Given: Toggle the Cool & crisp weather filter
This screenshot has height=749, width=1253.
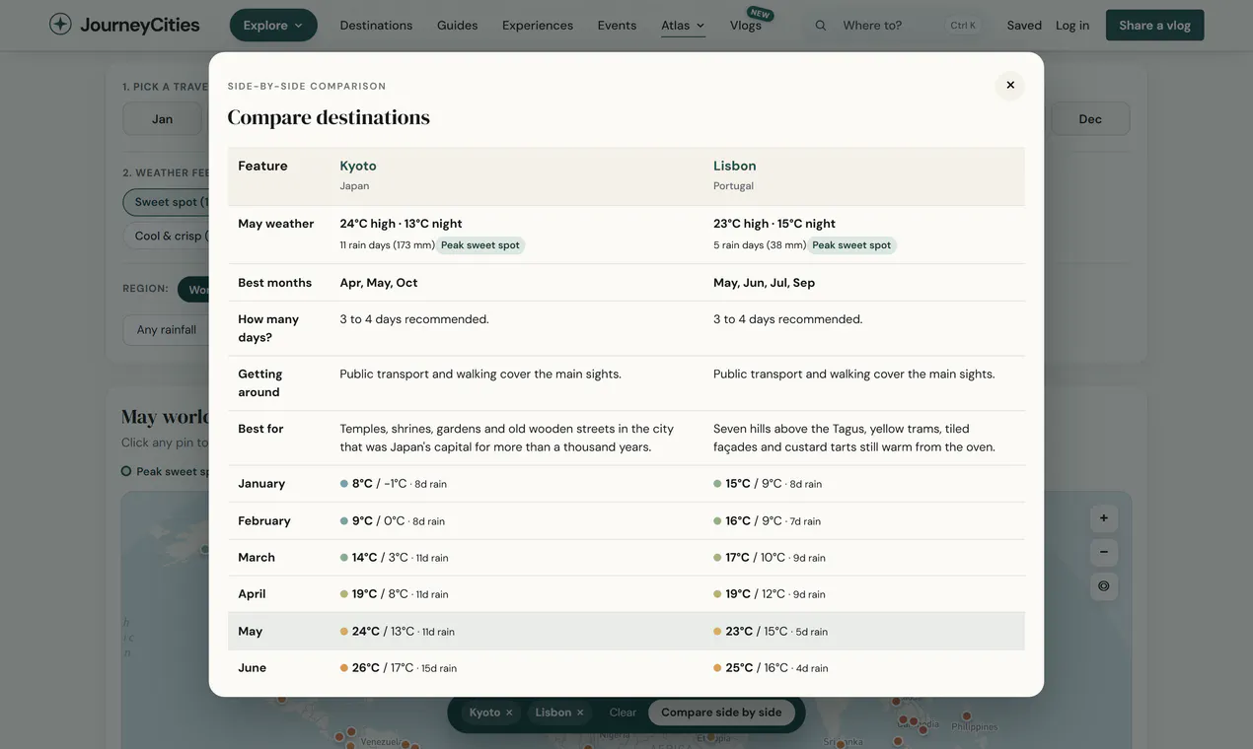Looking at the screenshot, I should (x=168, y=236).
